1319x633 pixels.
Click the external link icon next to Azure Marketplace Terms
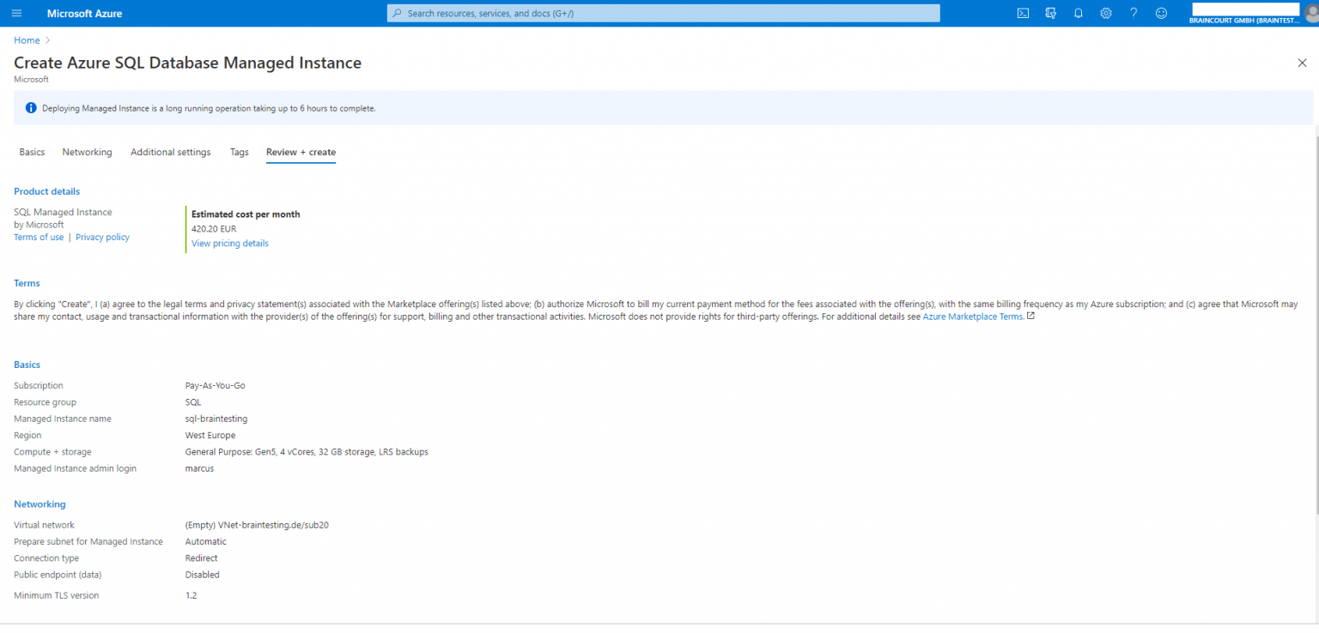[1030, 316]
